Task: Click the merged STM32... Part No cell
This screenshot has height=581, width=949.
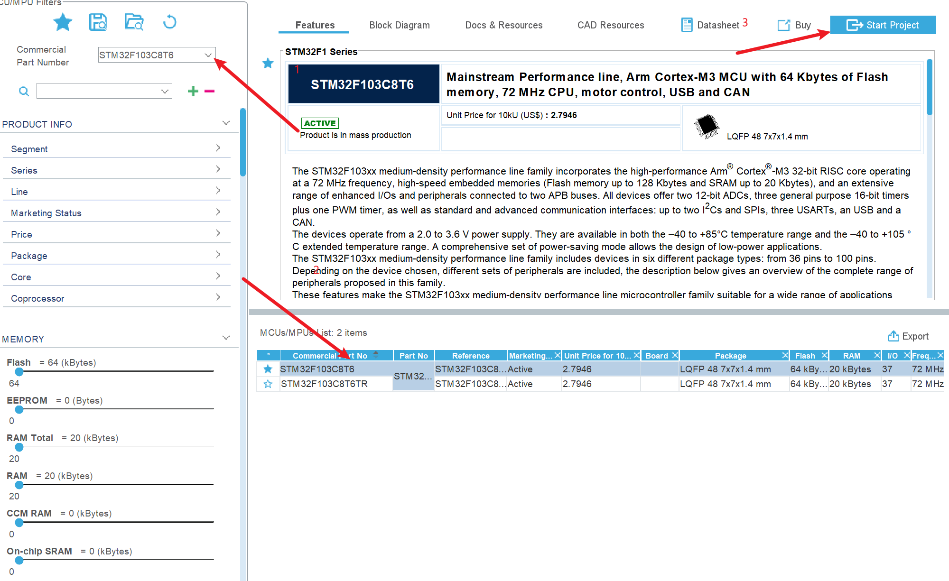Action: pyautogui.click(x=413, y=376)
